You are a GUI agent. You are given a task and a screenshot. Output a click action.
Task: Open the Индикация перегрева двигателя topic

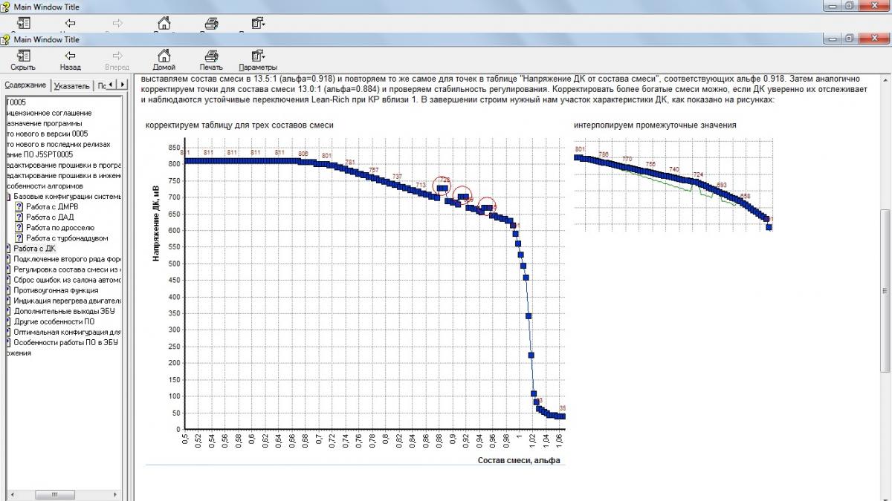click(x=67, y=301)
